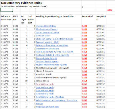Viewport: 115px width, 109px height.
Task: Select the '2nd Layer Ref' header cell
Action: point(32,20)
